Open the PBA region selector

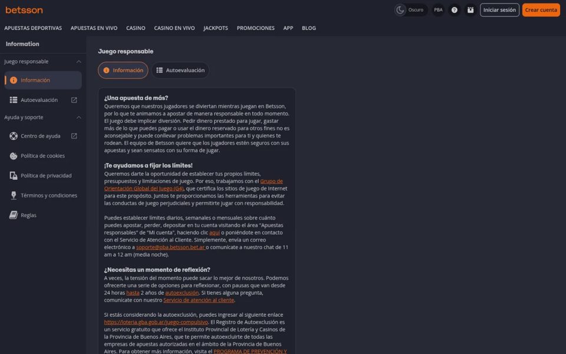click(x=438, y=10)
